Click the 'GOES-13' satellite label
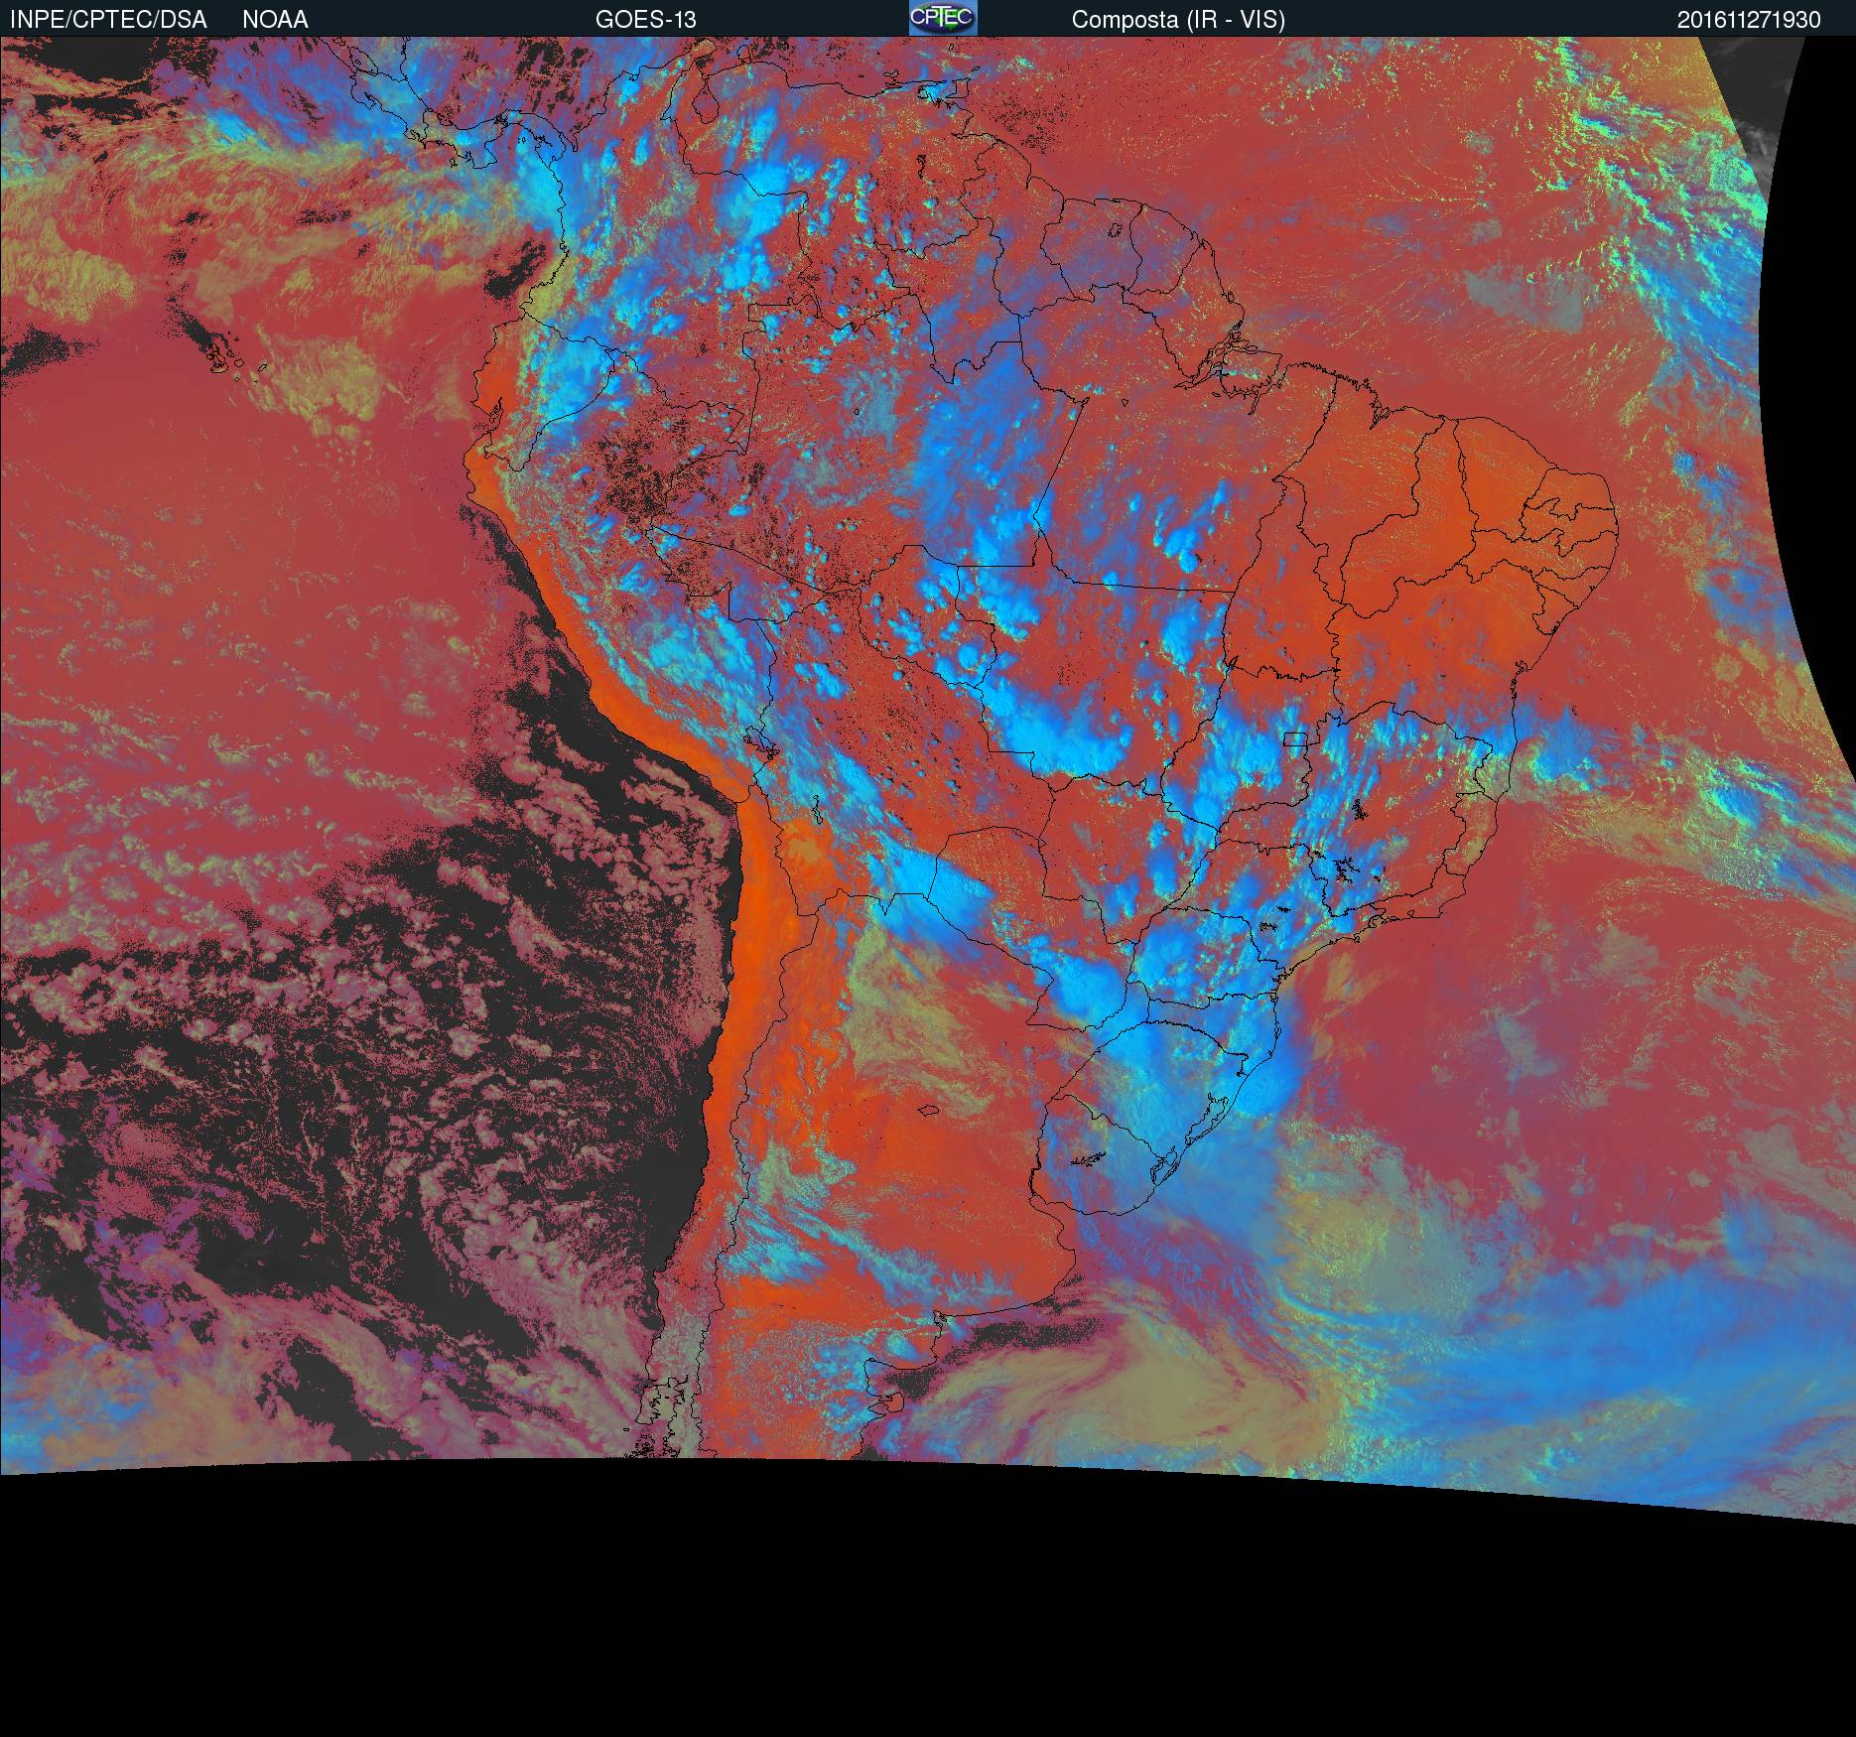 646,20
